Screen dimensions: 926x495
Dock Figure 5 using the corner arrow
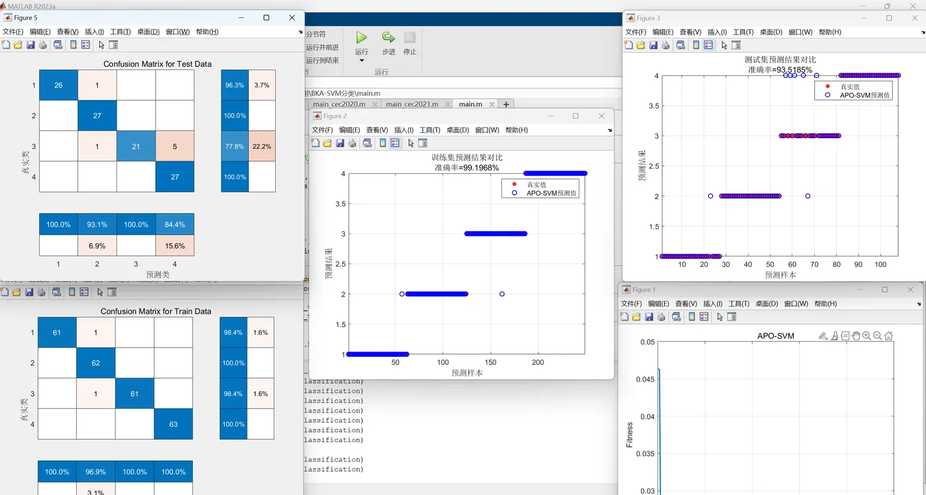click(300, 32)
